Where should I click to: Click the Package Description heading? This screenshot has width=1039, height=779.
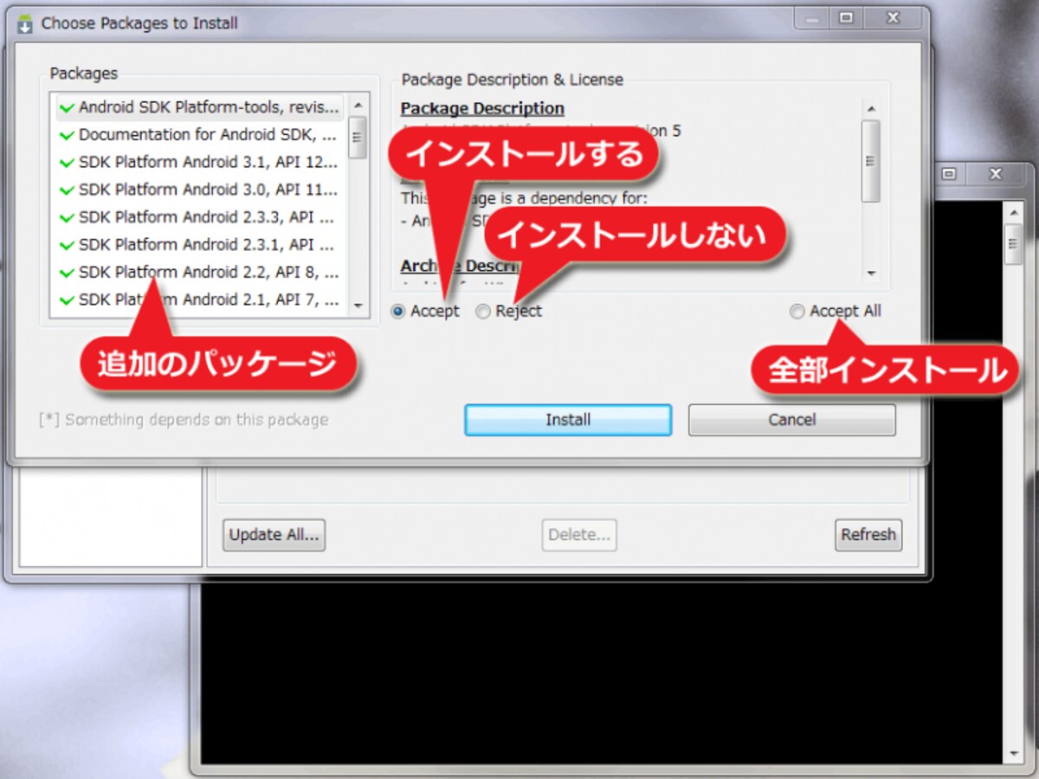[482, 108]
